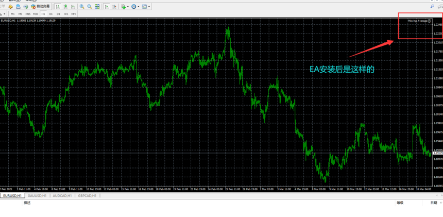Viewport: 443px width, 217px height.
Task: Toggle chart shift from right edge
Action: coord(114,7)
